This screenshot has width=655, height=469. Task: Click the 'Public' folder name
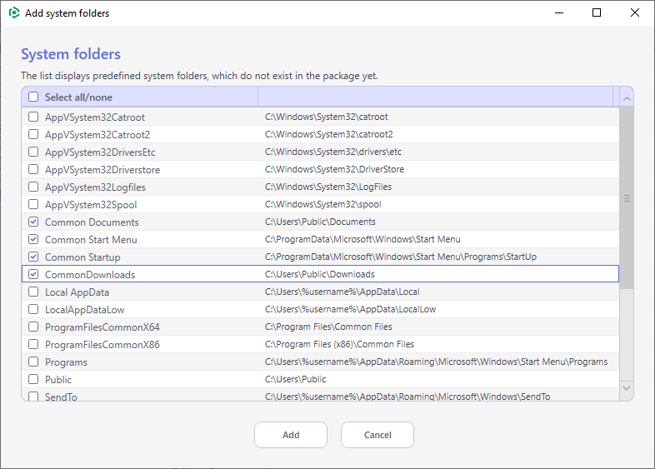[58, 380]
